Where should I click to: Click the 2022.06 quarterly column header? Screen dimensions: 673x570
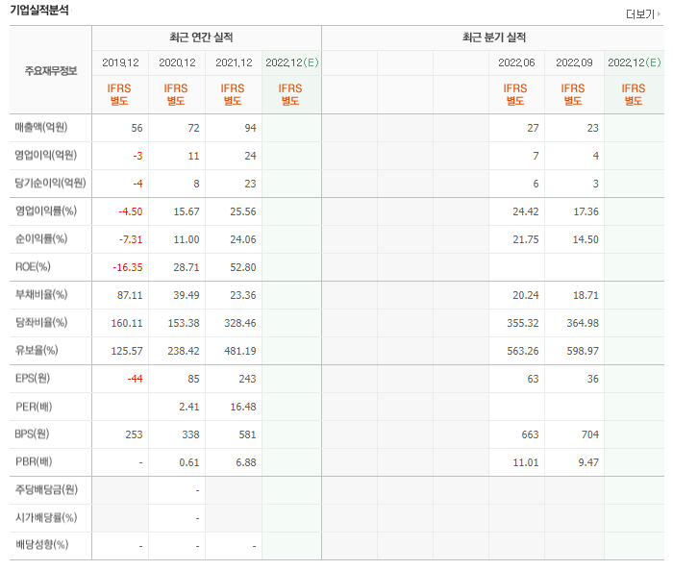[516, 62]
